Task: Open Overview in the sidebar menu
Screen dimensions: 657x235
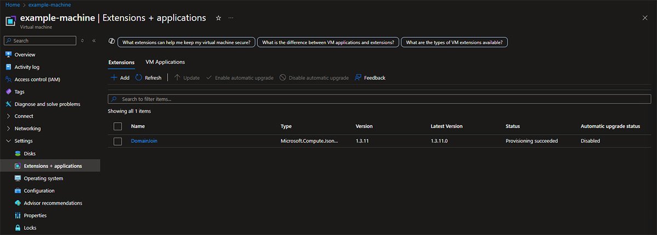Action: click(25, 55)
